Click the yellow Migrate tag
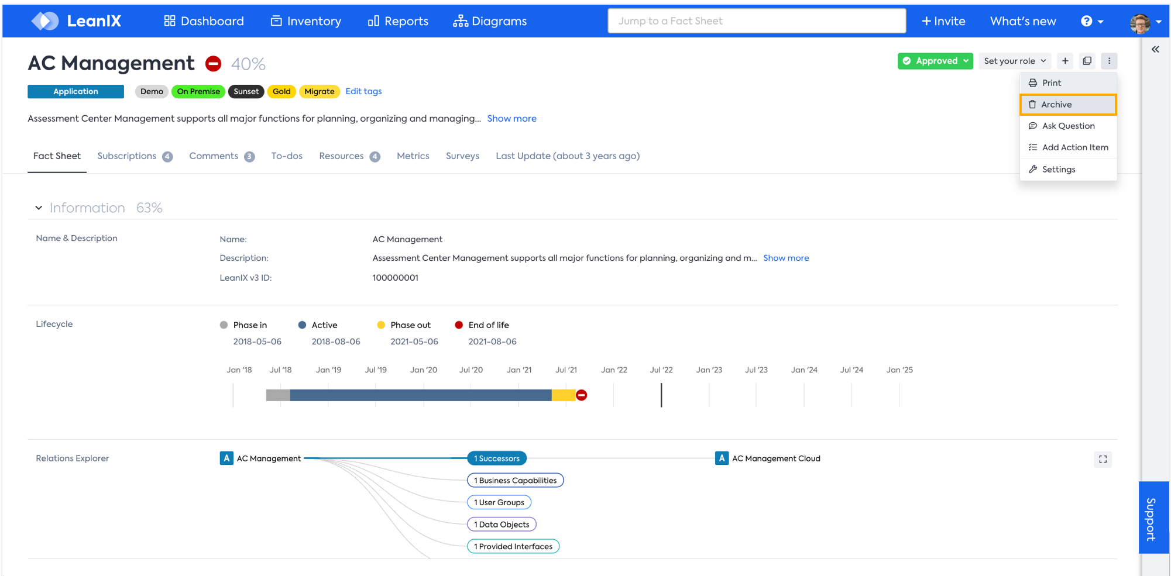 coord(320,92)
